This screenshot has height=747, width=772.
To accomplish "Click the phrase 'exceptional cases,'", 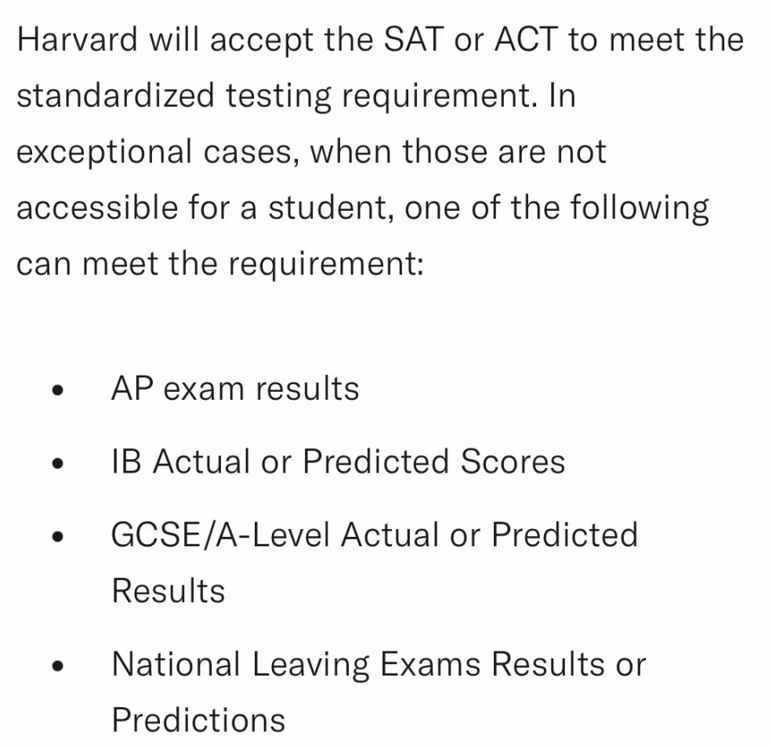I will coord(158,153).
